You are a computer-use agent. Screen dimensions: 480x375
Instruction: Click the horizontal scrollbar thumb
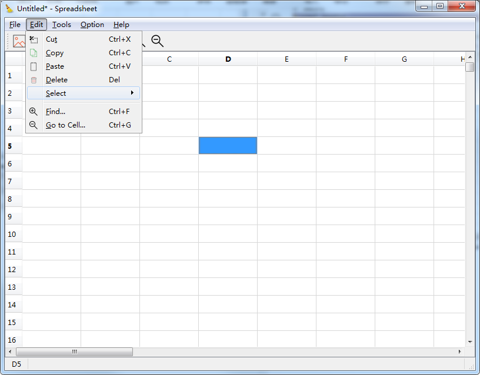[74, 351]
